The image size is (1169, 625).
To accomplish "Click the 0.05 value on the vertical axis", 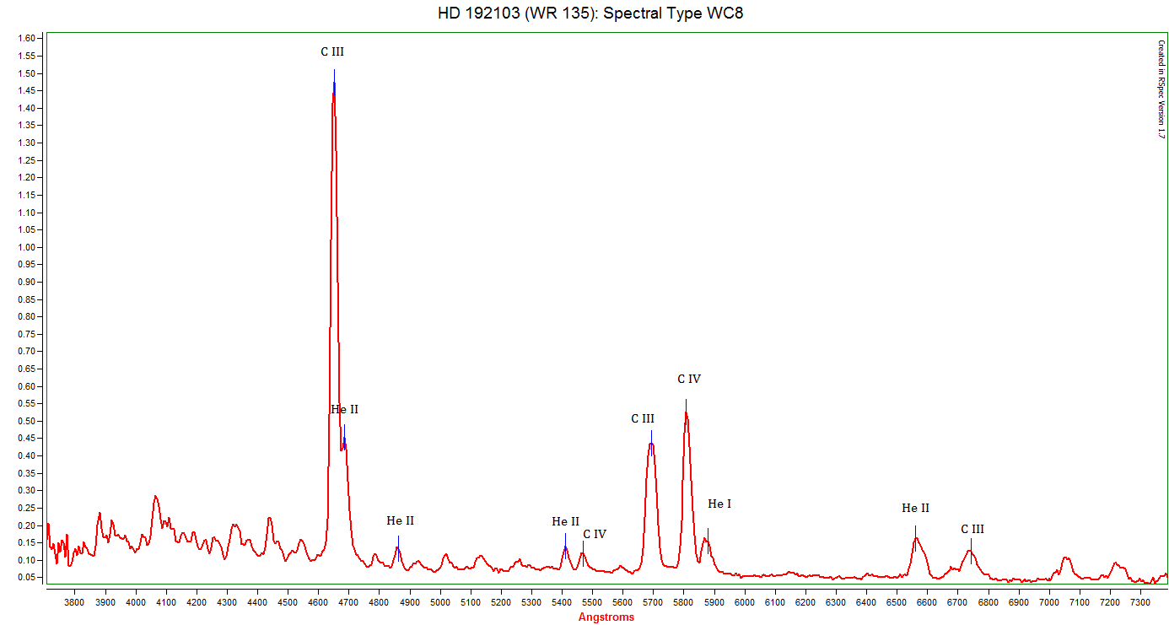I will click(27, 578).
